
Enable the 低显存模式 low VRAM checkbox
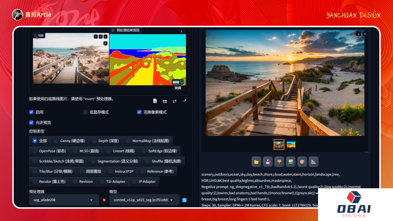(85, 112)
